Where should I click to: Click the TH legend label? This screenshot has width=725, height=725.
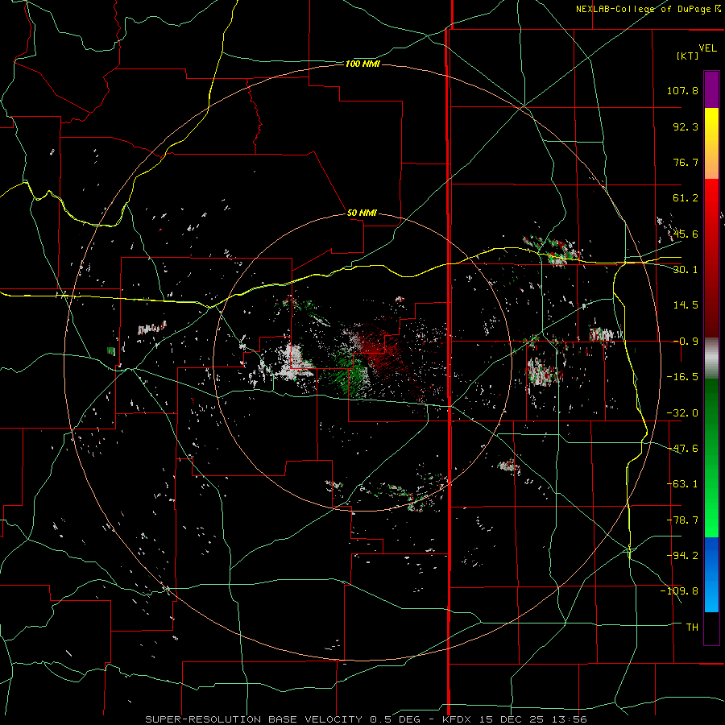tap(692, 628)
